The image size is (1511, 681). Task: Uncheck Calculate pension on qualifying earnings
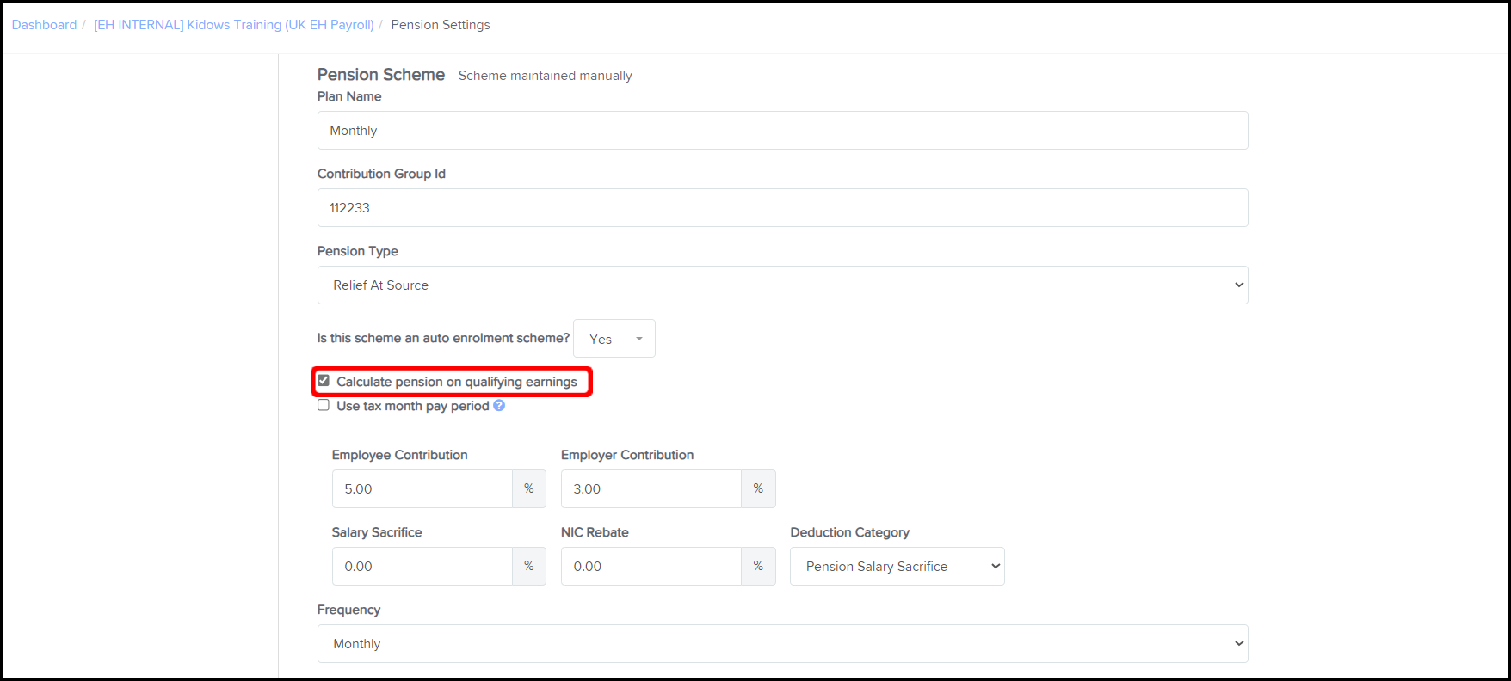(x=324, y=381)
